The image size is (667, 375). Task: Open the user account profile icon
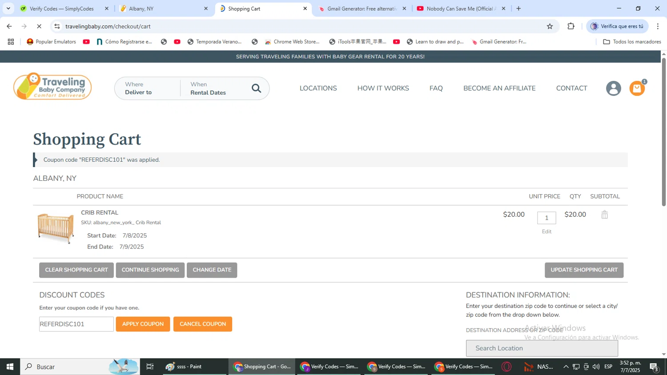[613, 88]
